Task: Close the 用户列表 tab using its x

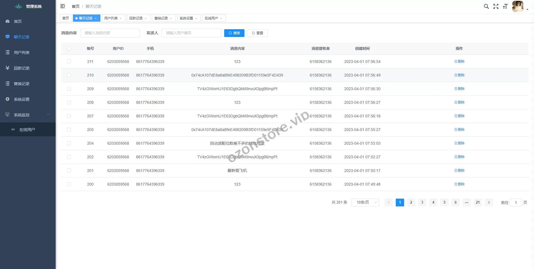Action: (121, 18)
